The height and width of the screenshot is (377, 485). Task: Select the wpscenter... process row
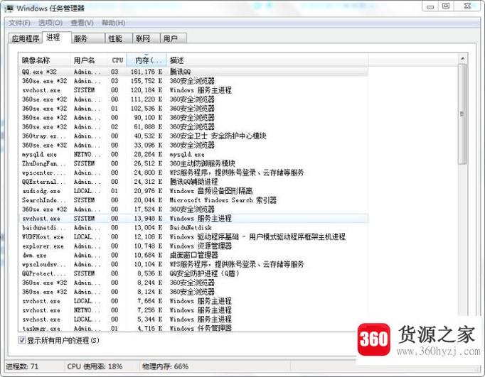[193, 173]
